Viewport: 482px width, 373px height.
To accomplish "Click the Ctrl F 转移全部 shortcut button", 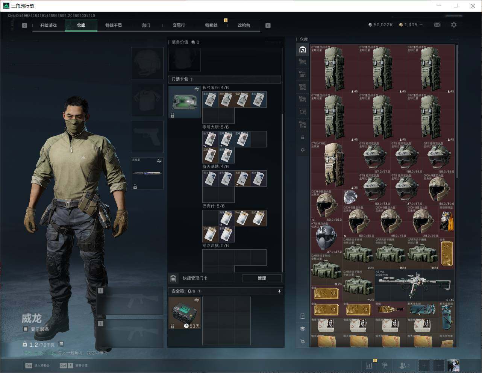I will (73, 365).
